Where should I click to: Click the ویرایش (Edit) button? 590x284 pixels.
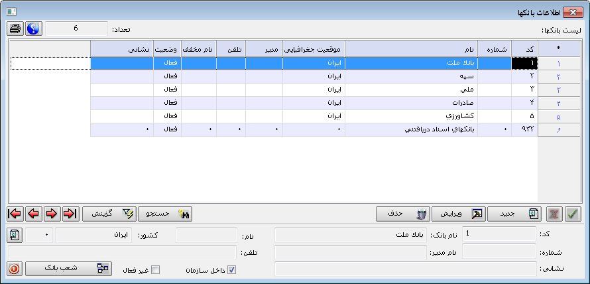pyautogui.click(x=459, y=214)
